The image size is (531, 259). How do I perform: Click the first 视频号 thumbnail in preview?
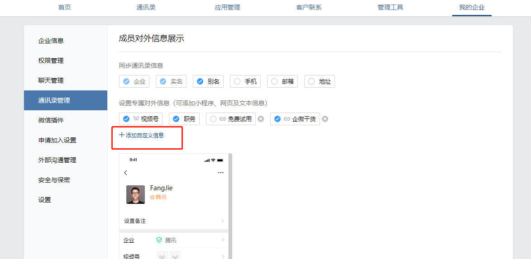point(162,256)
